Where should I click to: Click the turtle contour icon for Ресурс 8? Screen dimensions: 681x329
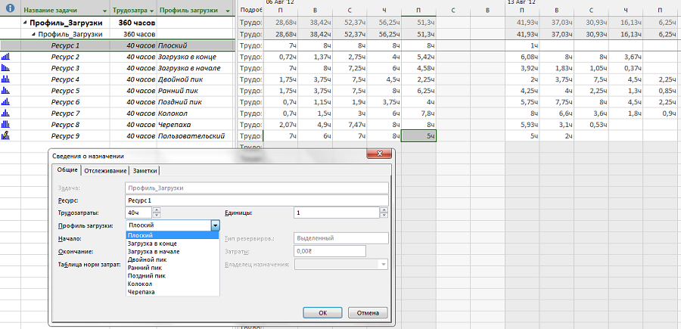tap(5, 124)
